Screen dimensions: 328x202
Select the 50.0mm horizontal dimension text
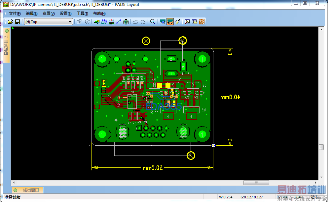153,168
